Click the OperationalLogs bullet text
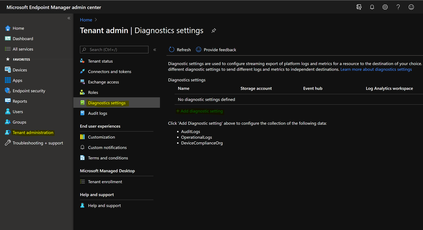The height and width of the screenshot is (230, 423). coord(196,137)
